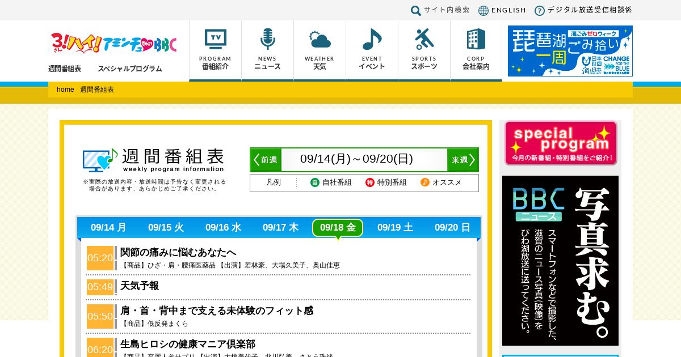Select the 09/20 日 tab
The height and width of the screenshot is (357, 681).
(452, 227)
